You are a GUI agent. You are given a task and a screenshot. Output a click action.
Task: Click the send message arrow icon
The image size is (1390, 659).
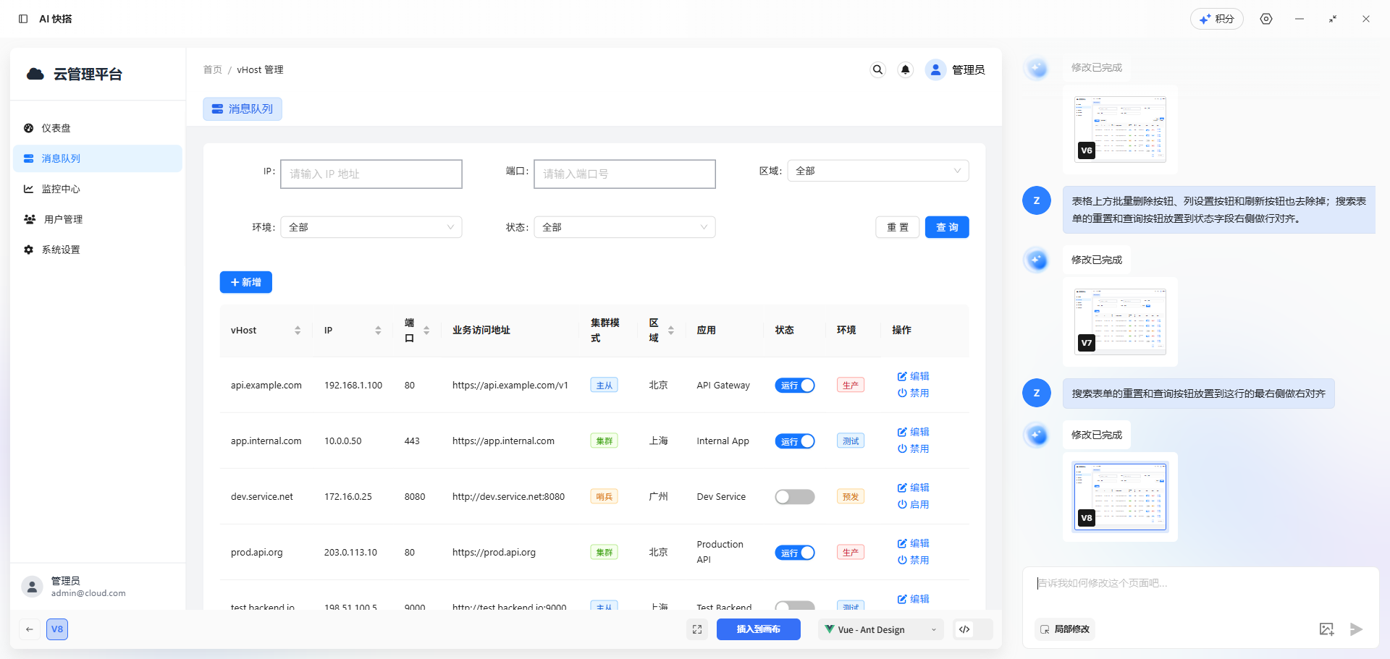(x=1356, y=629)
